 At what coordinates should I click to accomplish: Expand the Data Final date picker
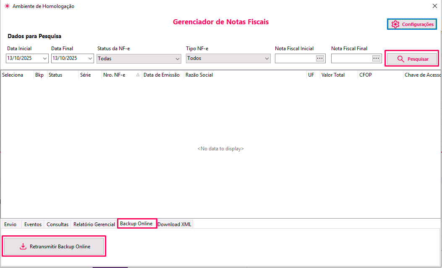coord(90,59)
